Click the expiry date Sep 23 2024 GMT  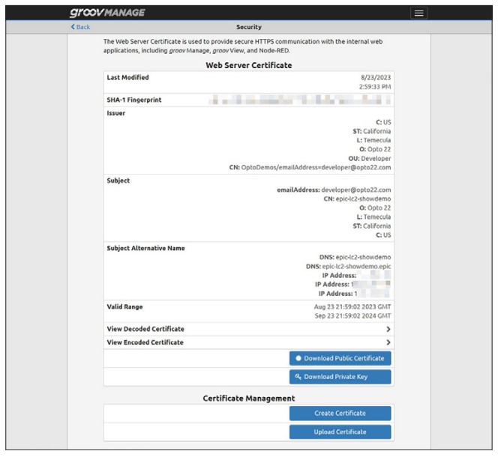(x=352, y=315)
